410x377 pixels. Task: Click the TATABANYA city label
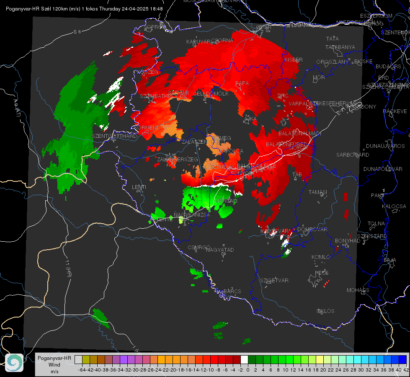[340, 47]
